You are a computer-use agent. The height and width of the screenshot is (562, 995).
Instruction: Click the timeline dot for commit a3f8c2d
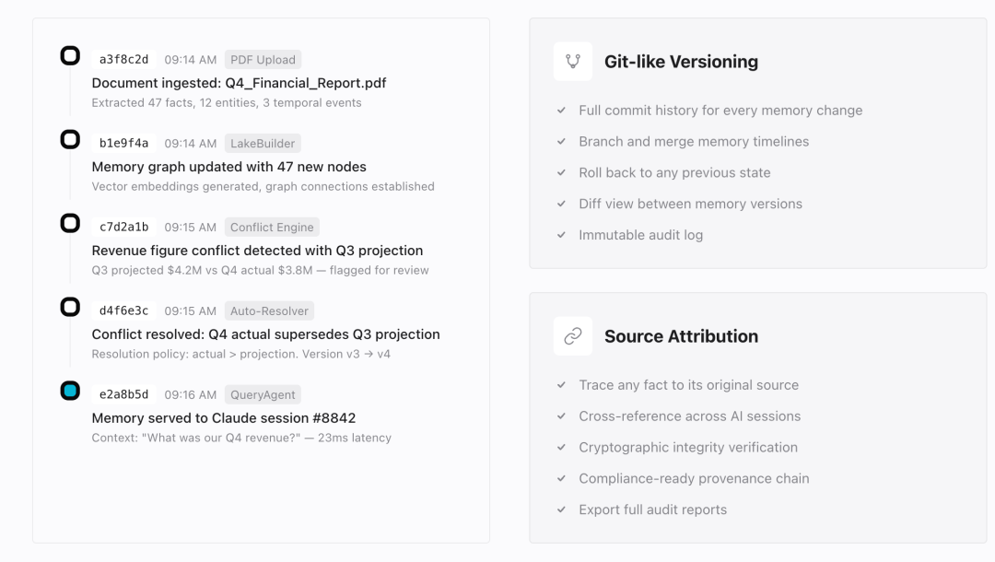click(x=70, y=56)
